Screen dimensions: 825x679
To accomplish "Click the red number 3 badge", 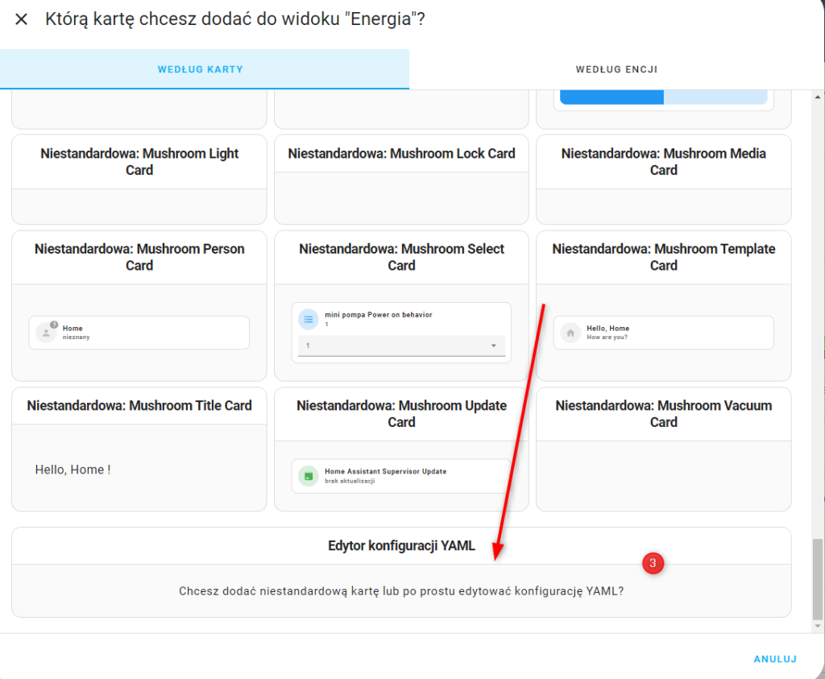I will [653, 564].
